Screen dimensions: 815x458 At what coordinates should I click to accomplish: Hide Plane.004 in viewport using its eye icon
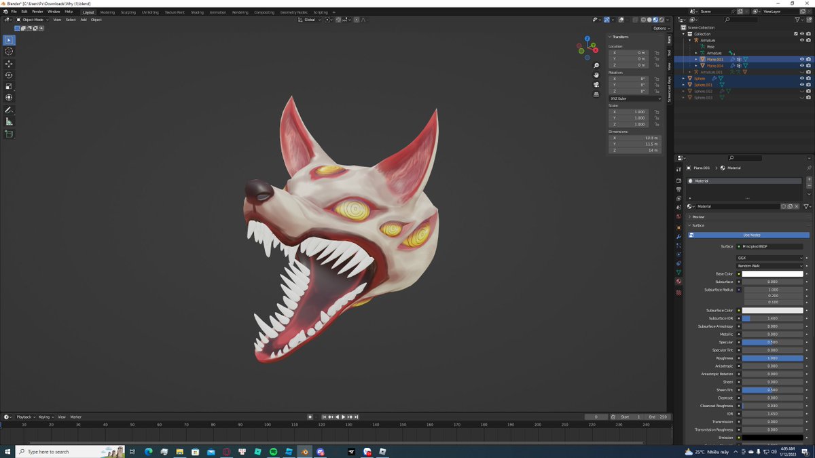801,66
